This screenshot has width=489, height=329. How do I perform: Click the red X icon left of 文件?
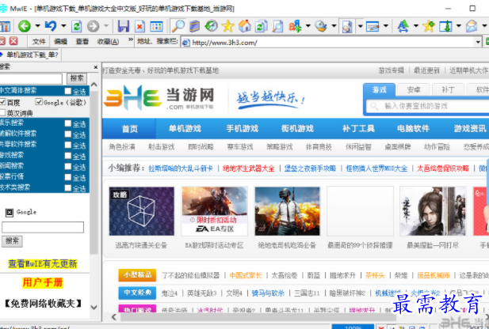13,41
